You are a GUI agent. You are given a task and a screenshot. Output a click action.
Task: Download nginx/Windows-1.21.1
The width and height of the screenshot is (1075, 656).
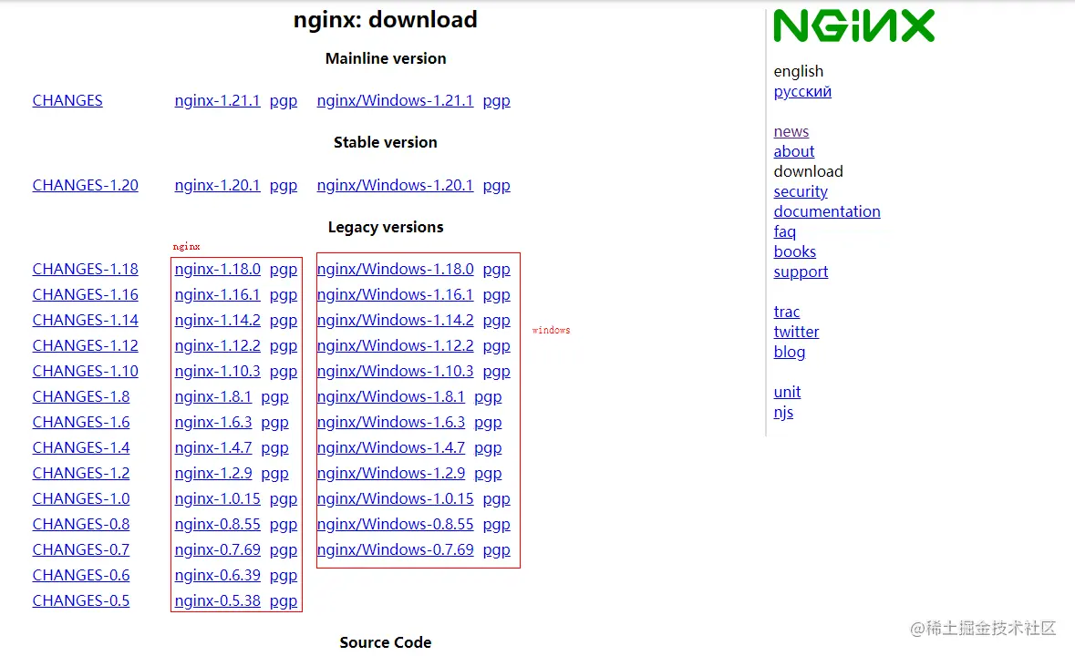[x=395, y=100]
